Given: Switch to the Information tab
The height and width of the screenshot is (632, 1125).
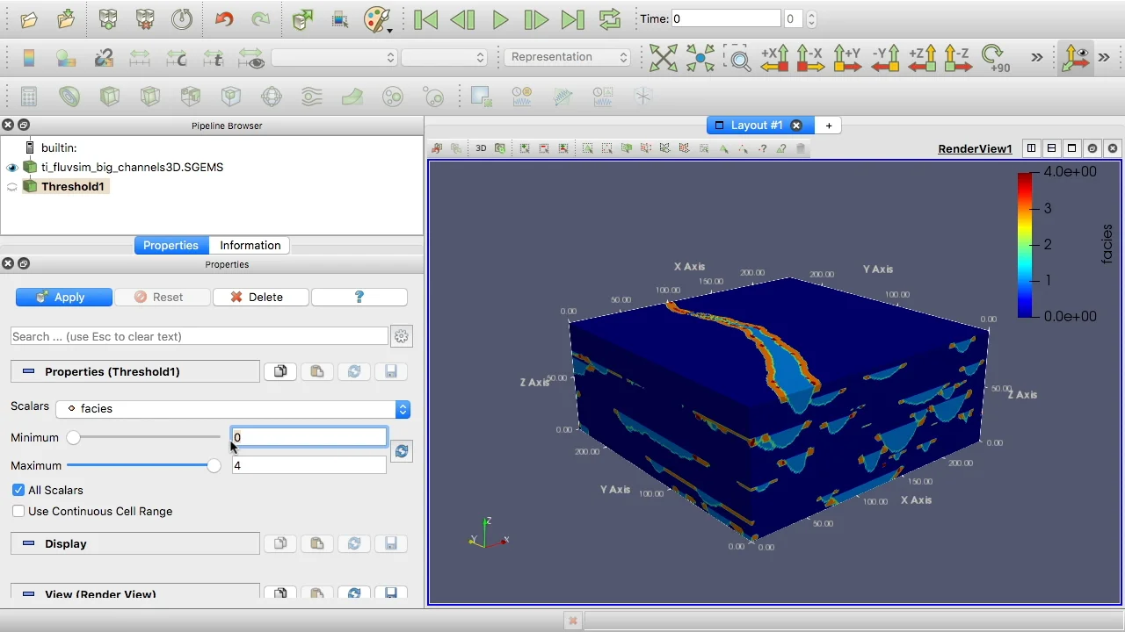Looking at the screenshot, I should point(250,246).
